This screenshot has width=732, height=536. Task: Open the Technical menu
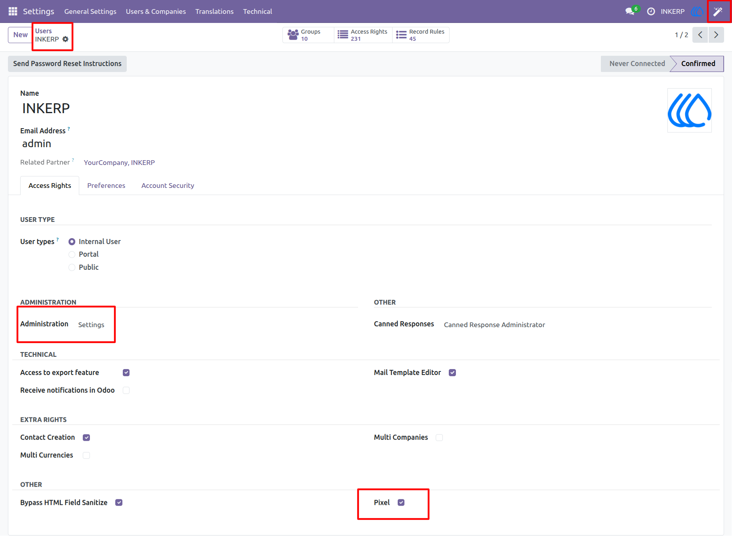tap(257, 11)
